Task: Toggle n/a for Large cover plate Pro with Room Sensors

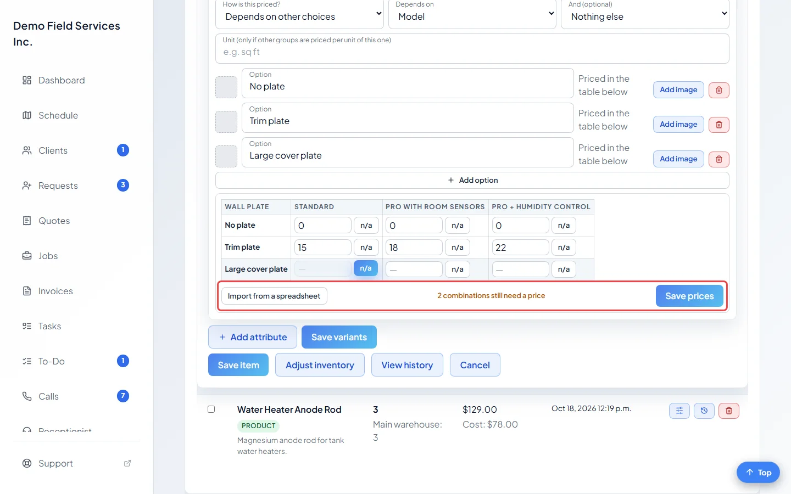Action: pyautogui.click(x=458, y=269)
